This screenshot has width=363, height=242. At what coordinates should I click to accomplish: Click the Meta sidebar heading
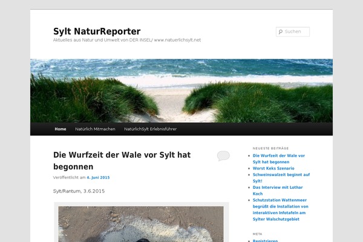(258, 234)
